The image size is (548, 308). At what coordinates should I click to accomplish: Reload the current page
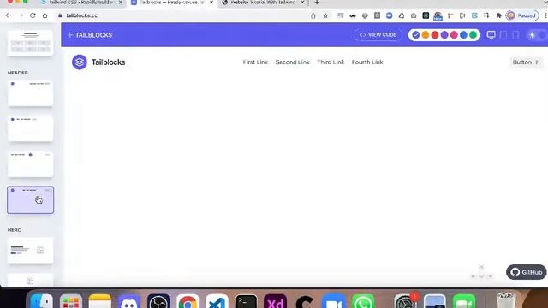33,15
